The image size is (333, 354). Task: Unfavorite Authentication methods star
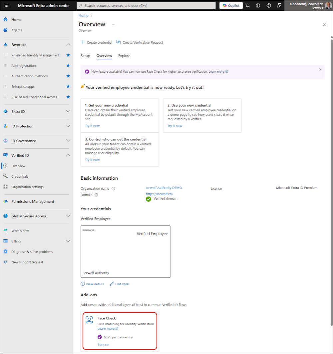coord(68,76)
